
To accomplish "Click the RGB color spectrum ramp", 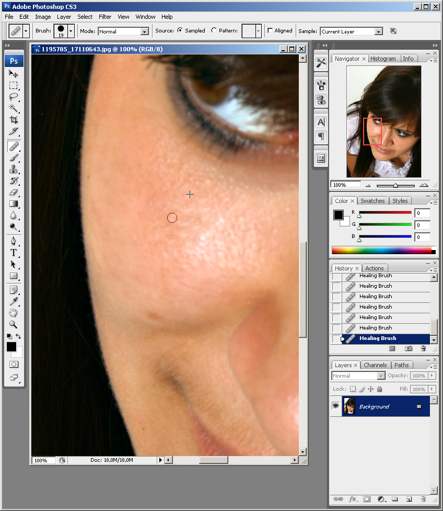I will click(382, 250).
